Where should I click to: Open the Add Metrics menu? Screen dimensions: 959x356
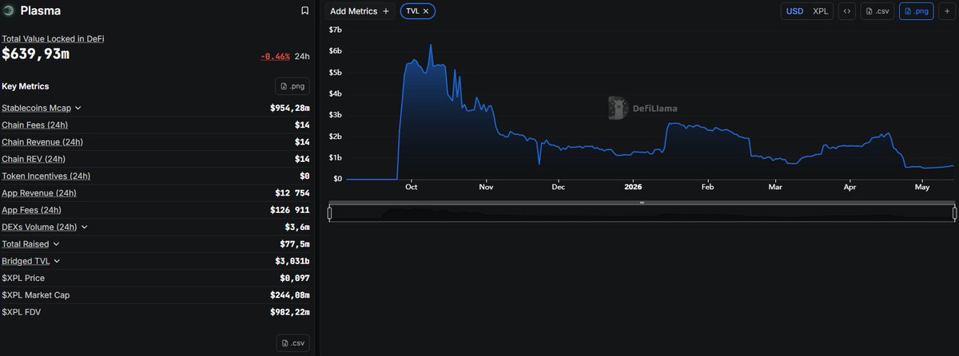pos(360,11)
